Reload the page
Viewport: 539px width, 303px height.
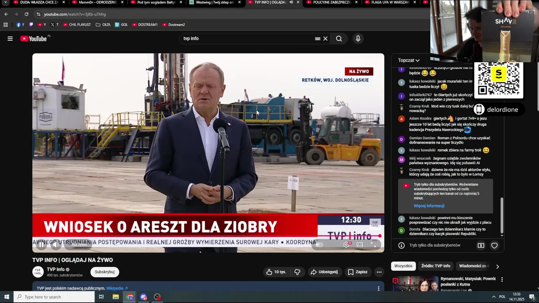pyautogui.click(x=26, y=14)
